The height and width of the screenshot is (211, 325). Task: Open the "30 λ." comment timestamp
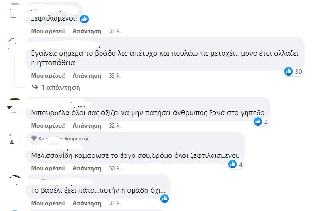[x=115, y=168]
